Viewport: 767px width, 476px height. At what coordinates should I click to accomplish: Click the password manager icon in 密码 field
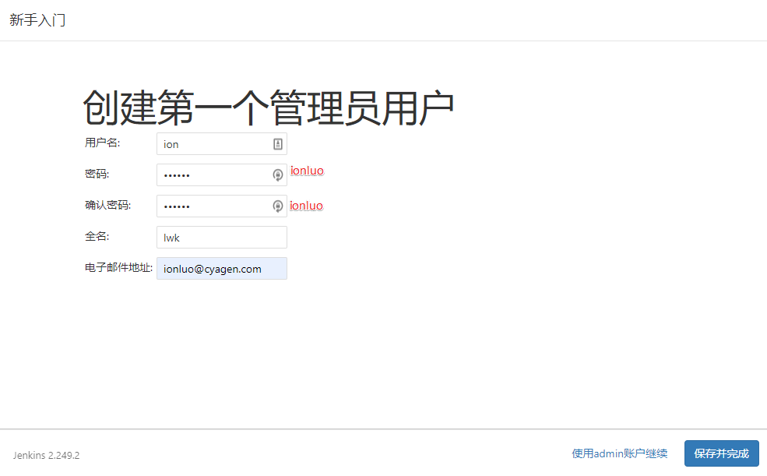(x=277, y=175)
